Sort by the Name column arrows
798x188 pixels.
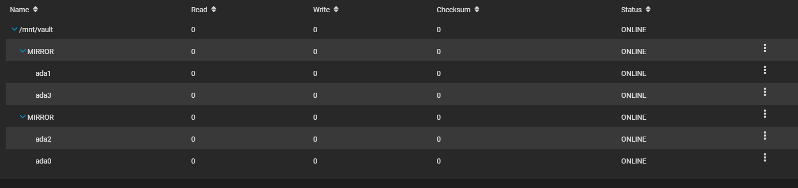click(35, 9)
